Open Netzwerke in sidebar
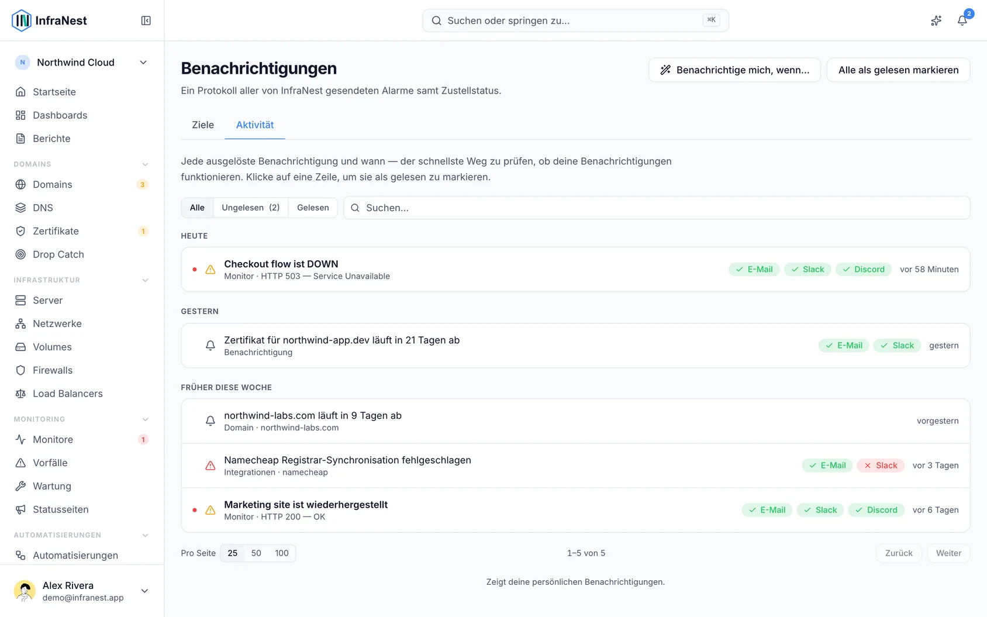This screenshot has height=617, width=987. tap(82, 323)
